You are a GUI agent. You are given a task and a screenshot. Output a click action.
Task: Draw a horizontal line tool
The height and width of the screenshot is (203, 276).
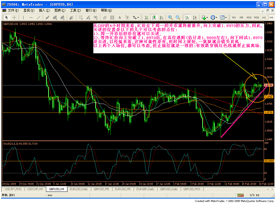31,17
